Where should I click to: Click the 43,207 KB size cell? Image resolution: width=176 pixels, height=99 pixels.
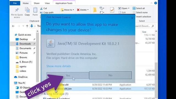coord(150,43)
